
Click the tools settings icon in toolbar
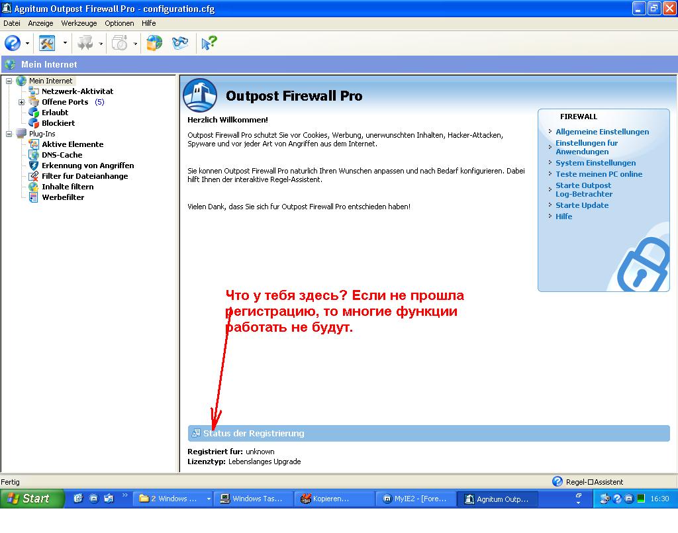coord(47,43)
